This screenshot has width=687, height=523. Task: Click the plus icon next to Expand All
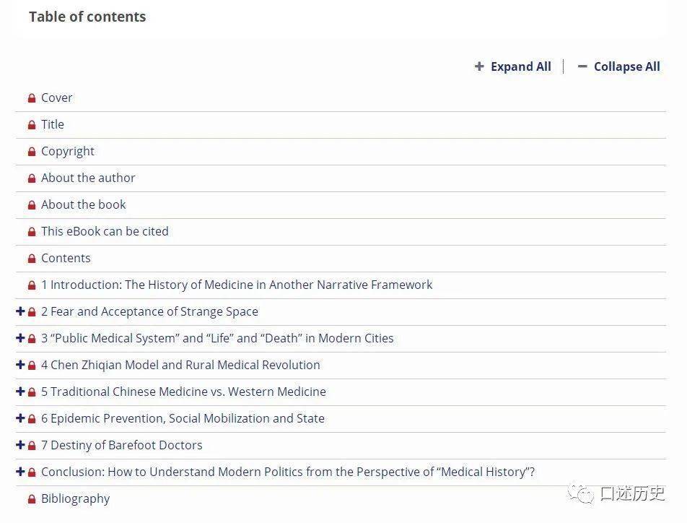(479, 66)
